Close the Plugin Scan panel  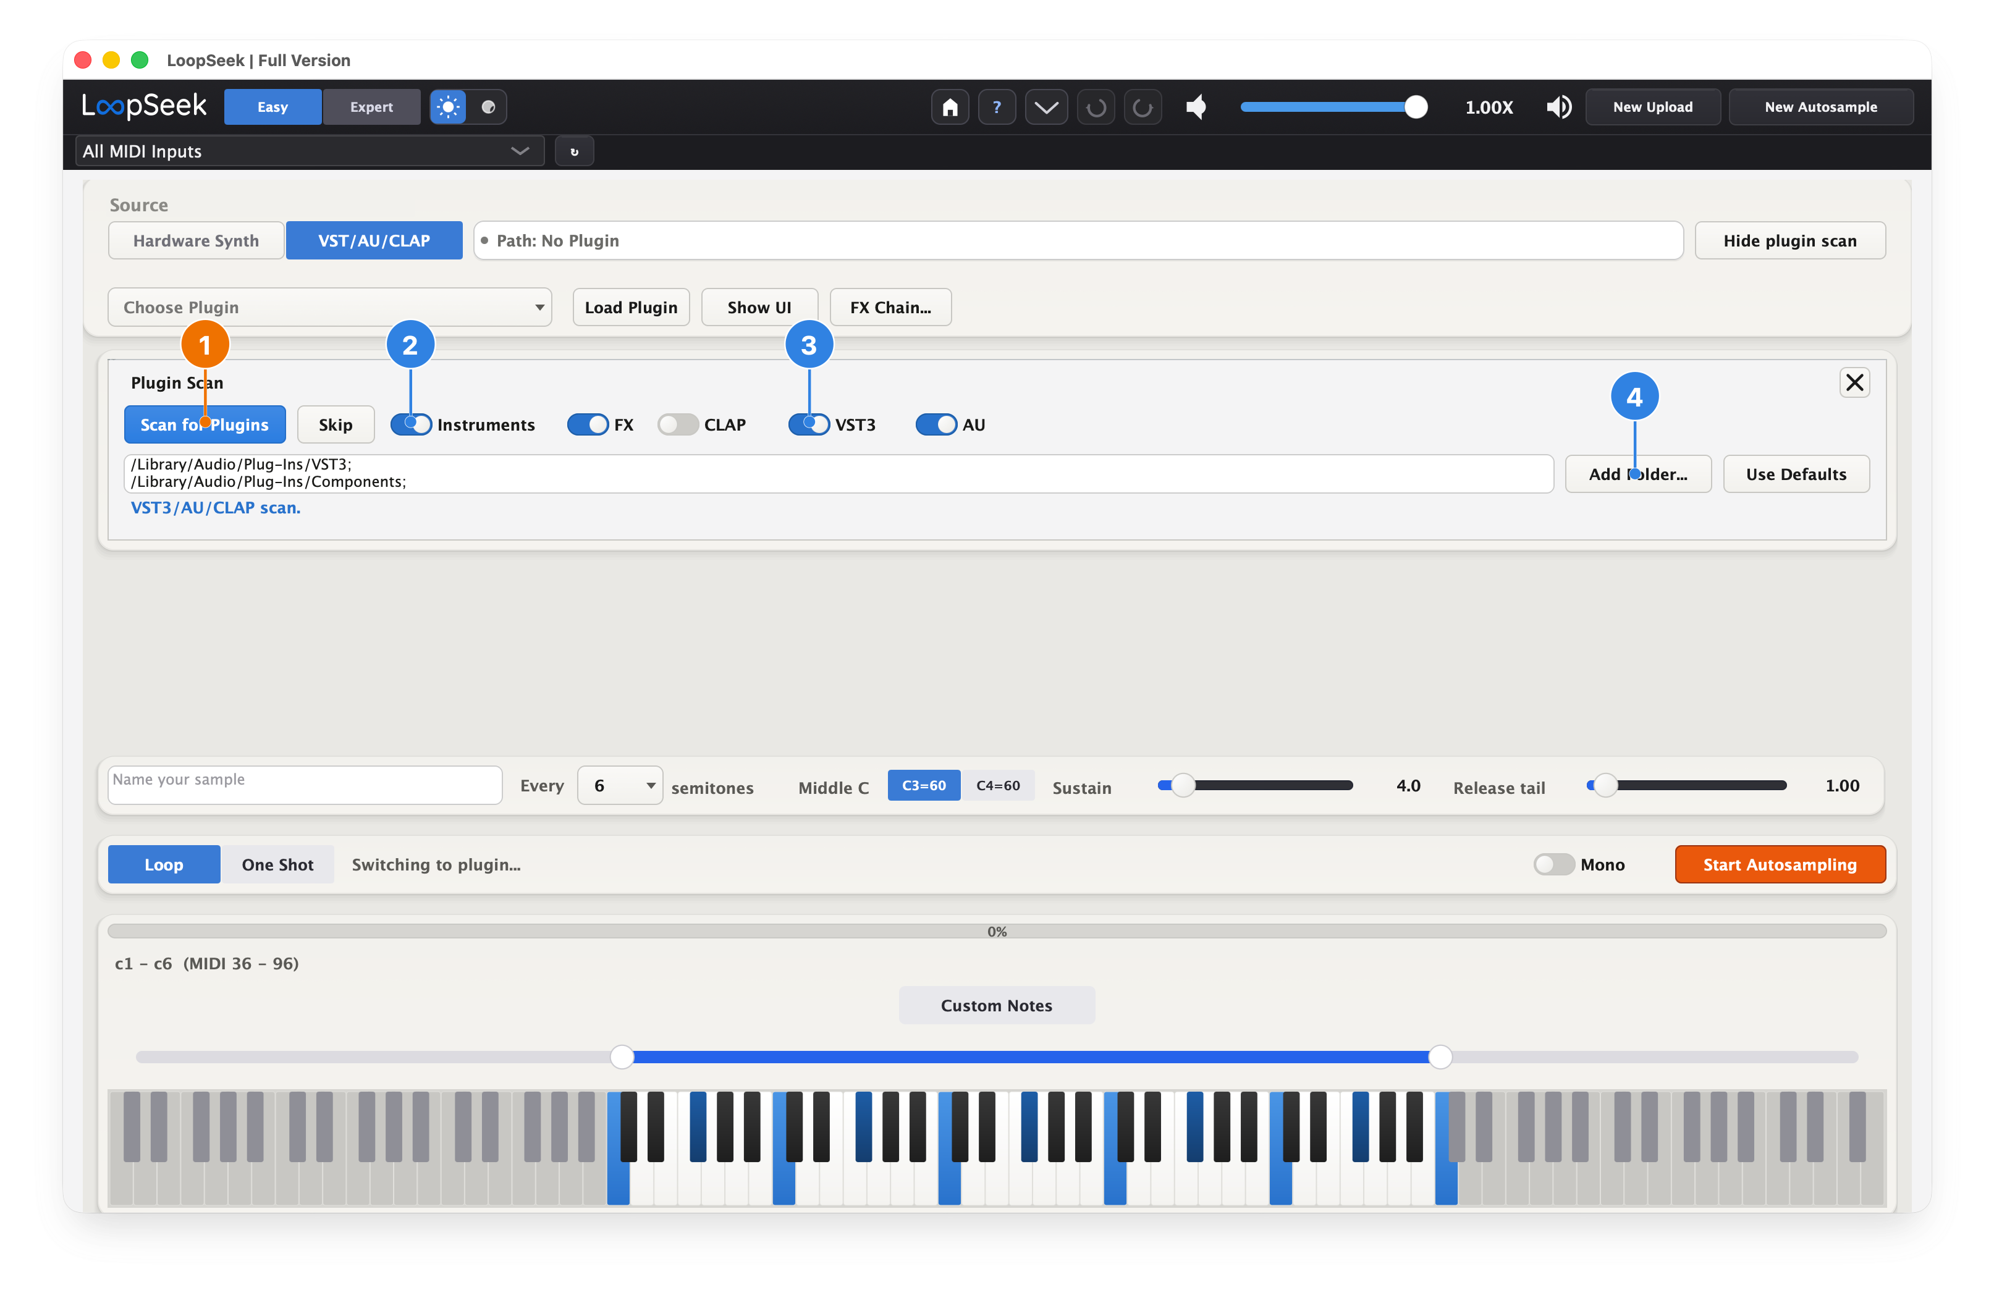coord(1855,382)
